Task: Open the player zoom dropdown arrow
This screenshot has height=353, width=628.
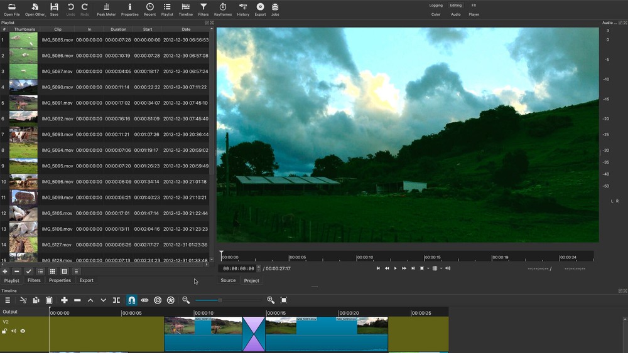Action: coord(428,268)
